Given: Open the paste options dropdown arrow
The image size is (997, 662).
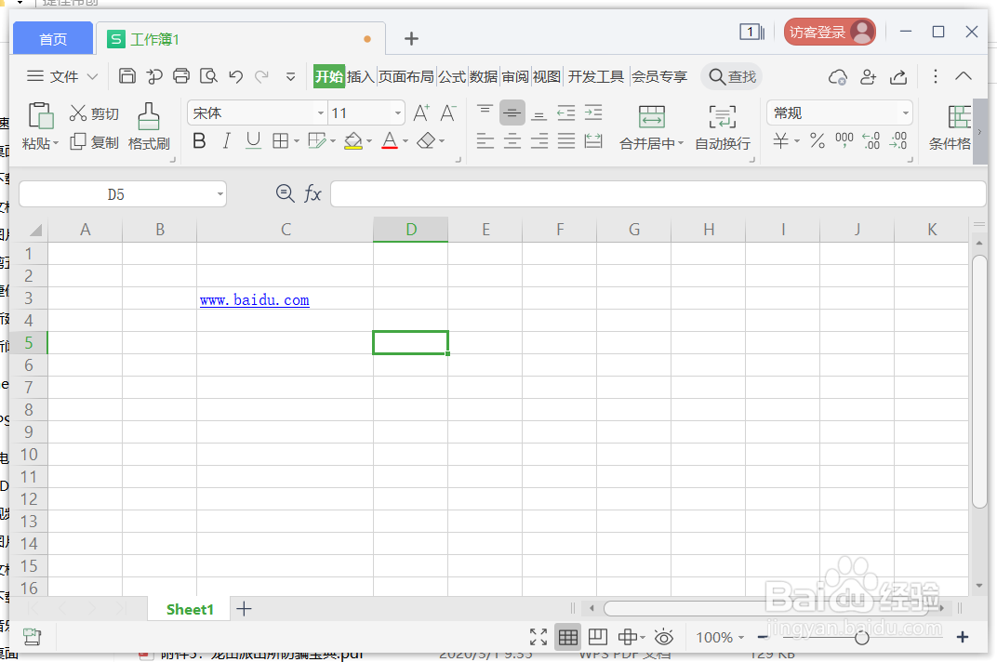Looking at the screenshot, I should 56,144.
